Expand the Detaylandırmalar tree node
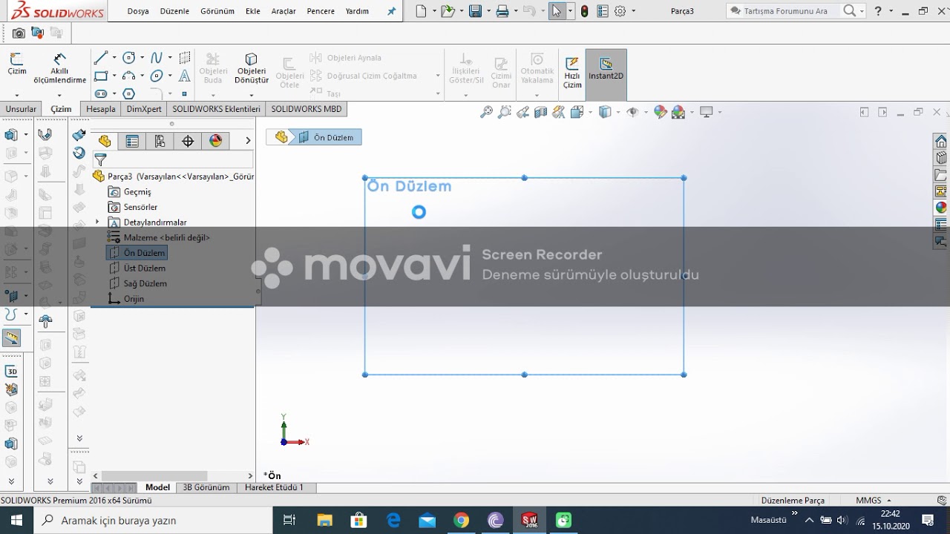Viewport: 950px width, 534px height. coord(97,222)
